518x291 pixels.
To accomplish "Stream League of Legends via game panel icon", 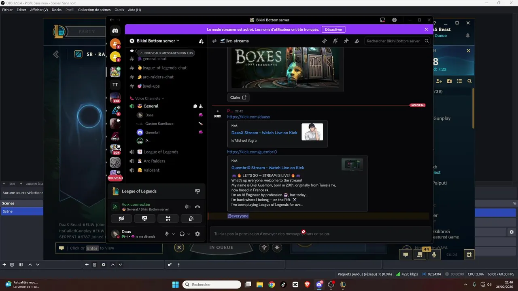I will click(197, 191).
